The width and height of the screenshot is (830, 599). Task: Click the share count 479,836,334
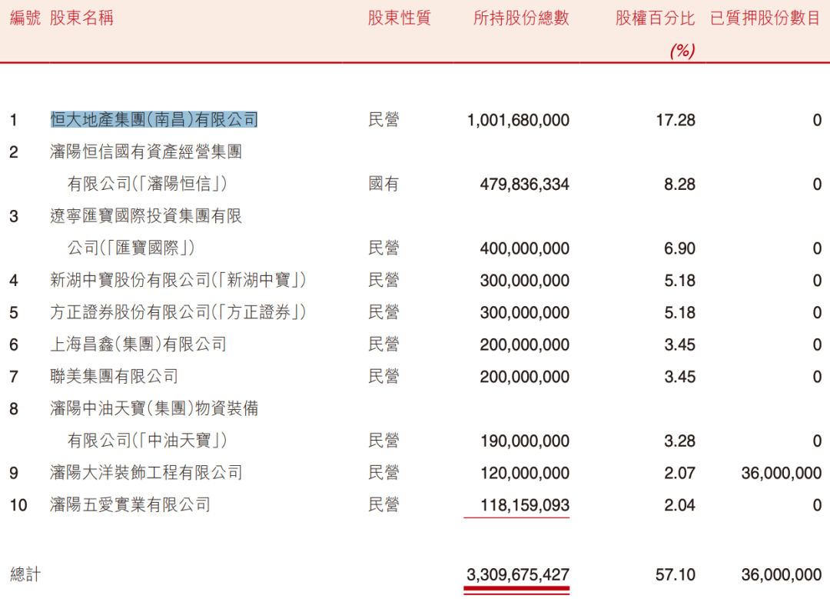524,185
